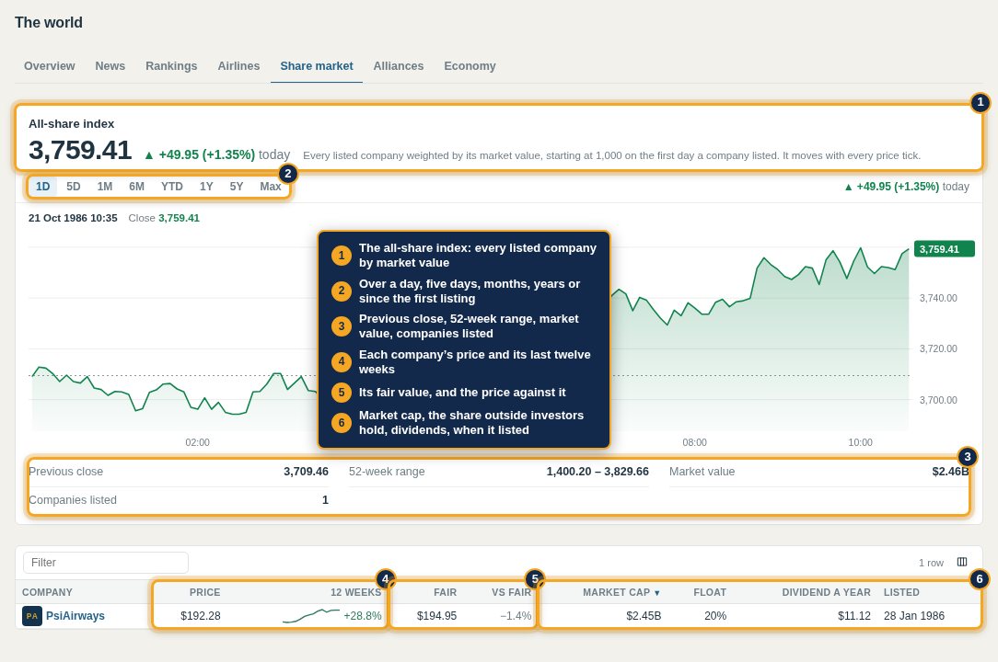
Task: Select the Share market tab
Action: [317, 66]
